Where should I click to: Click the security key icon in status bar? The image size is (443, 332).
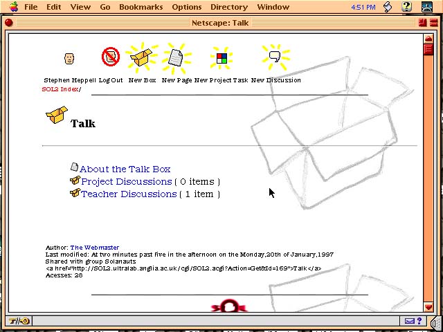(x=19, y=321)
